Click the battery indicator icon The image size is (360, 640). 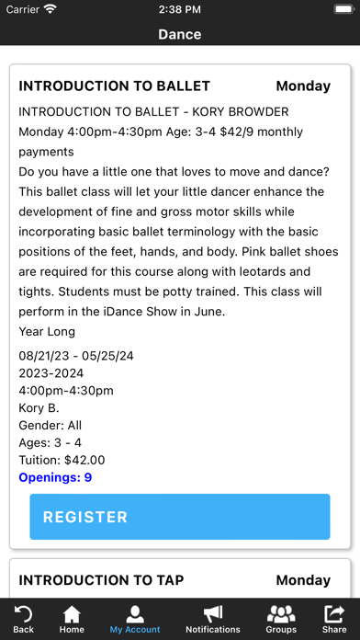[343, 9]
